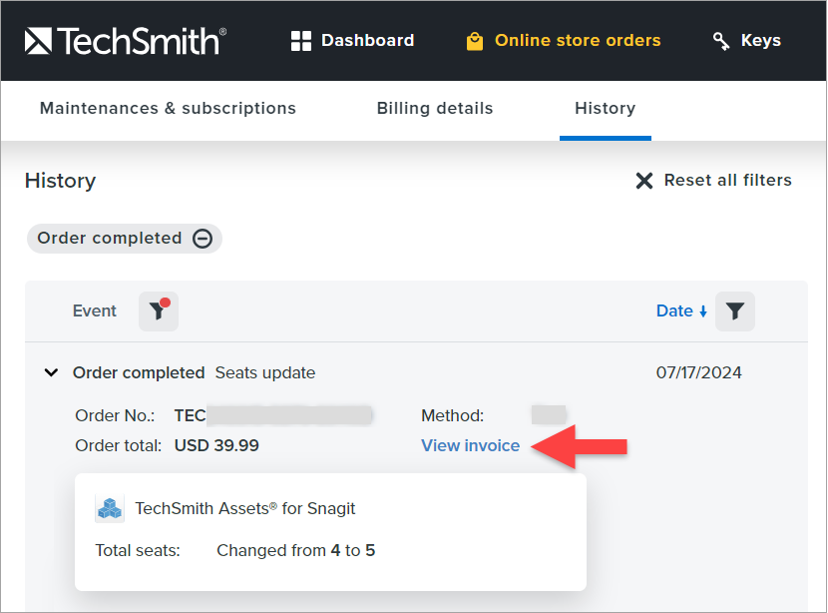Go to Dashboard via its text label

pos(367,41)
